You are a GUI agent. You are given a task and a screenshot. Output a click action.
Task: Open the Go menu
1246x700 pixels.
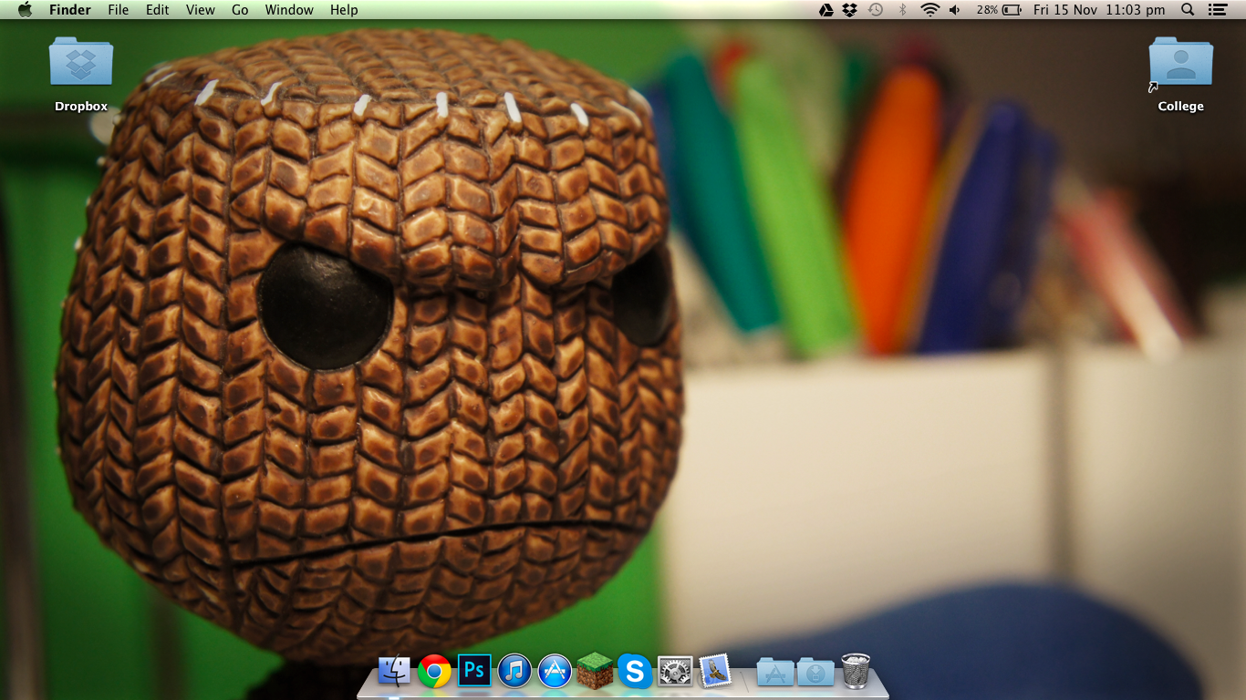(x=240, y=10)
